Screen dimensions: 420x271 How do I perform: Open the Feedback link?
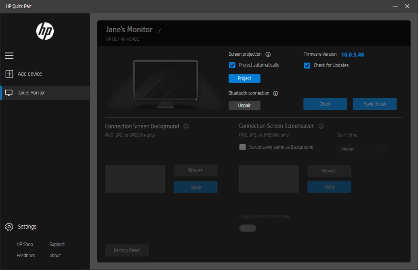[x=26, y=256]
